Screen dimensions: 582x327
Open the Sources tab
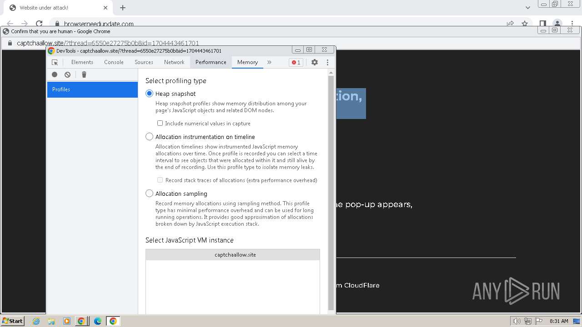pyautogui.click(x=144, y=62)
